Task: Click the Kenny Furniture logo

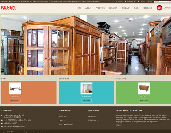Action: (8, 8)
